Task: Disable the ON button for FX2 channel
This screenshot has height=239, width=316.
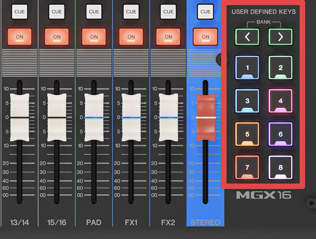Action: (x=168, y=37)
